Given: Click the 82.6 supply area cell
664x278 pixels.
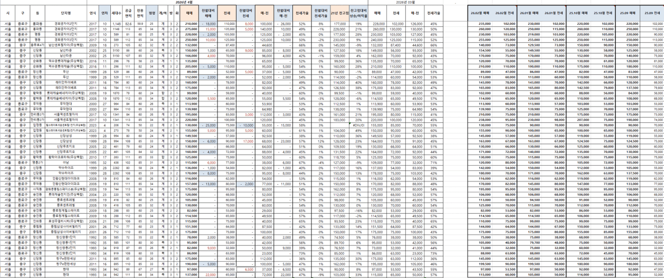Looking at the screenshot, I should 129,24.
